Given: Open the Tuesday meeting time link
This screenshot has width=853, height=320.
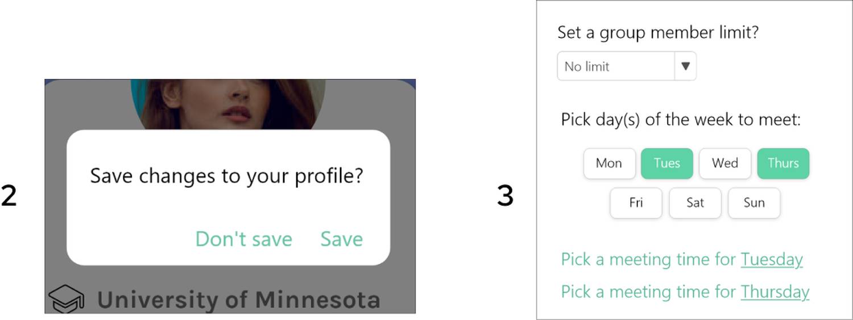Looking at the screenshot, I should click(x=771, y=260).
